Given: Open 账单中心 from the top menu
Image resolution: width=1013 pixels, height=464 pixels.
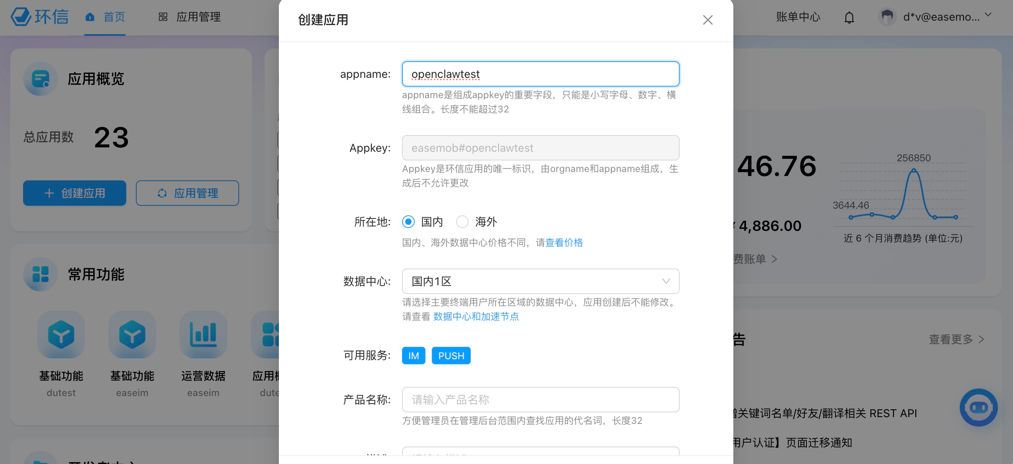Looking at the screenshot, I should (797, 17).
